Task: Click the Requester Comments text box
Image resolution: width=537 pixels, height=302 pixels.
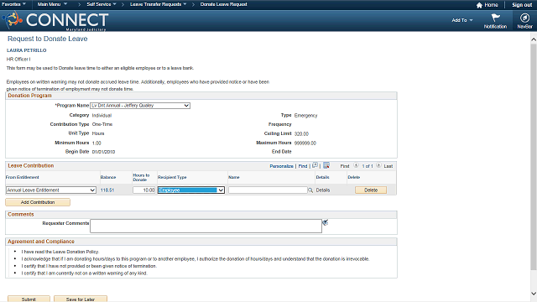Action: [206, 226]
